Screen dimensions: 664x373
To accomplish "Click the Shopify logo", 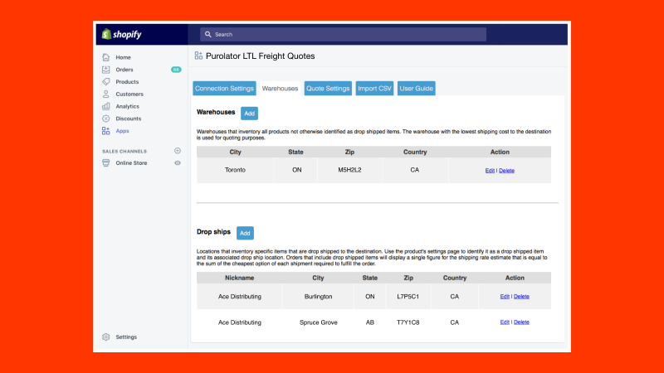I will [x=121, y=34].
